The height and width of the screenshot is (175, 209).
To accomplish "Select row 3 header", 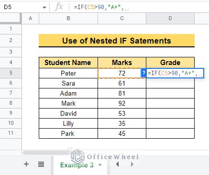I will 11,52.
